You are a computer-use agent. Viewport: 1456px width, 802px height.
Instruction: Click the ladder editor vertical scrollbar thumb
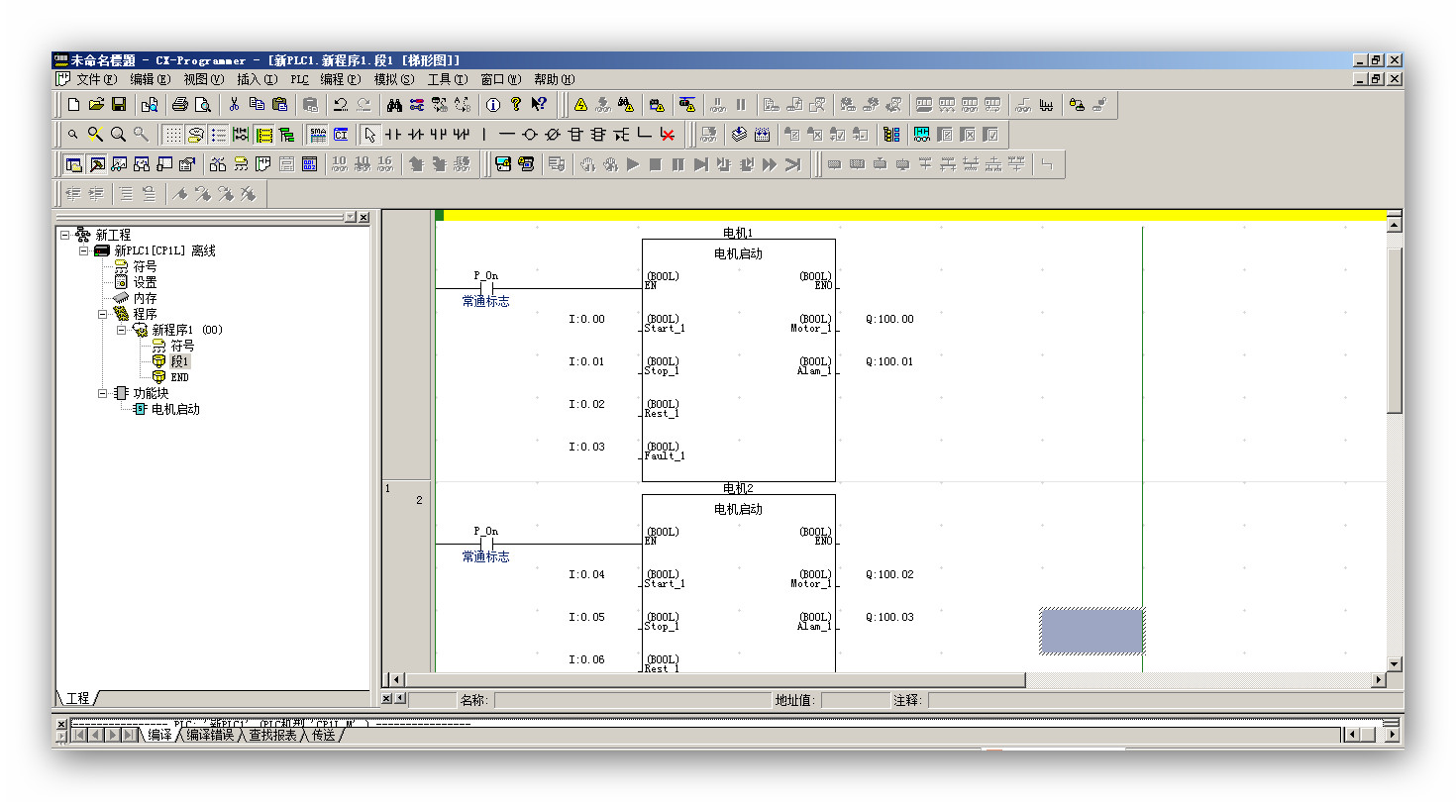tap(1395, 327)
